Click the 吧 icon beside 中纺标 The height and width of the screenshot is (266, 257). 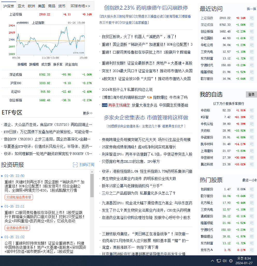(x=252, y=111)
